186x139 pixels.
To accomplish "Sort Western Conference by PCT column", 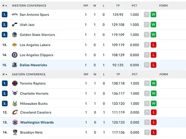I will (x=135, y=6).
